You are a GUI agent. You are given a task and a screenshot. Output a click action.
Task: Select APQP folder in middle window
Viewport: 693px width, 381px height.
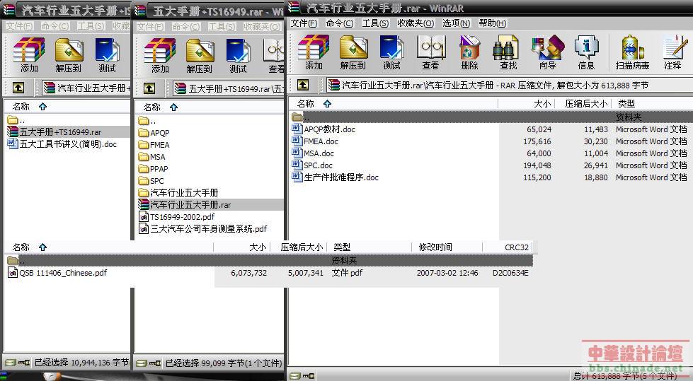tap(154, 133)
